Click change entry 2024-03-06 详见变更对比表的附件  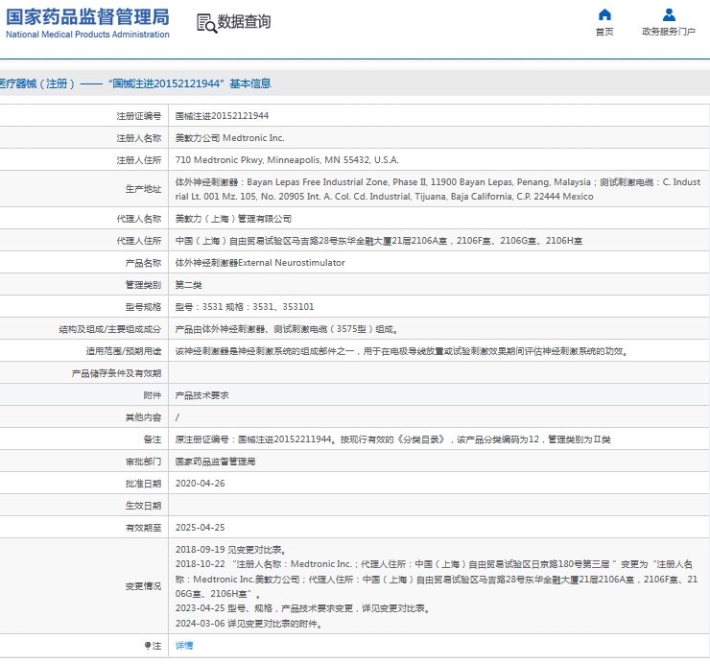coord(249,624)
